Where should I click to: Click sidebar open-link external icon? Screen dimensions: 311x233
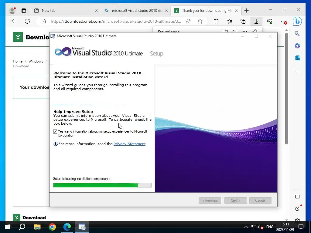coord(297,209)
